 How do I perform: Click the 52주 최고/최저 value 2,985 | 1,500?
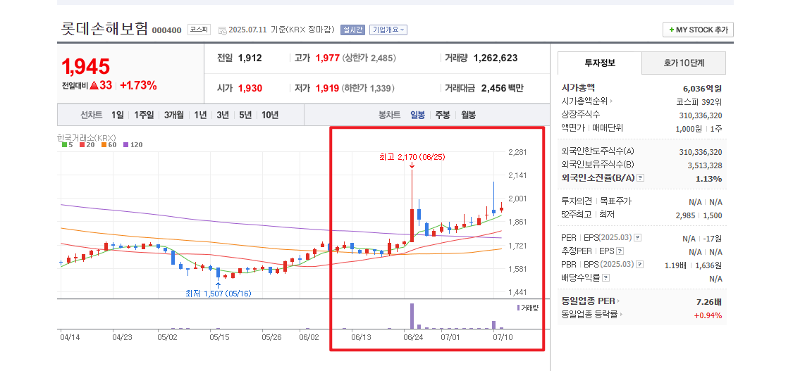pos(699,215)
